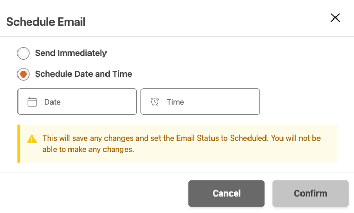
Task: Select the Send Immediately radio button
Action: click(x=23, y=53)
